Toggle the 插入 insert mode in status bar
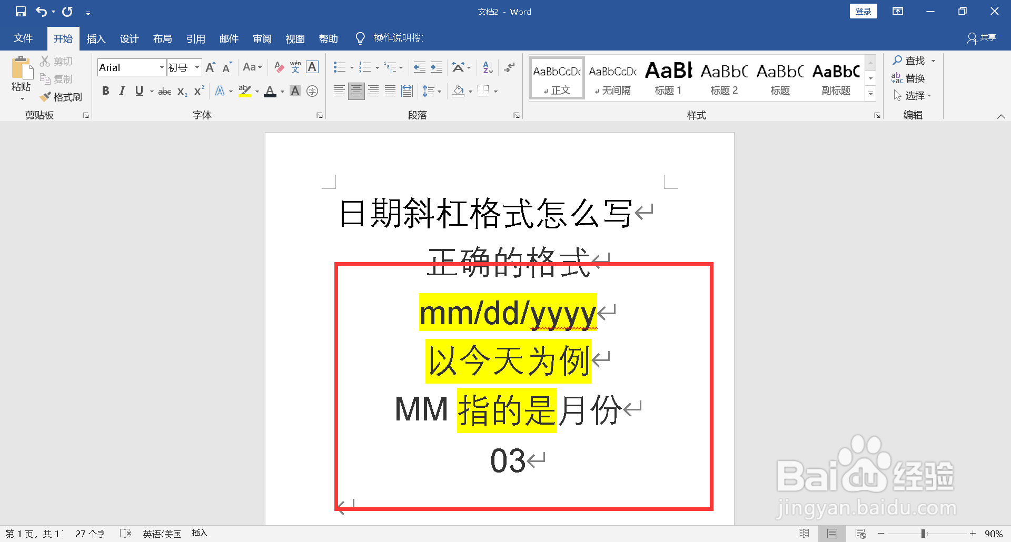 pyautogui.click(x=200, y=534)
